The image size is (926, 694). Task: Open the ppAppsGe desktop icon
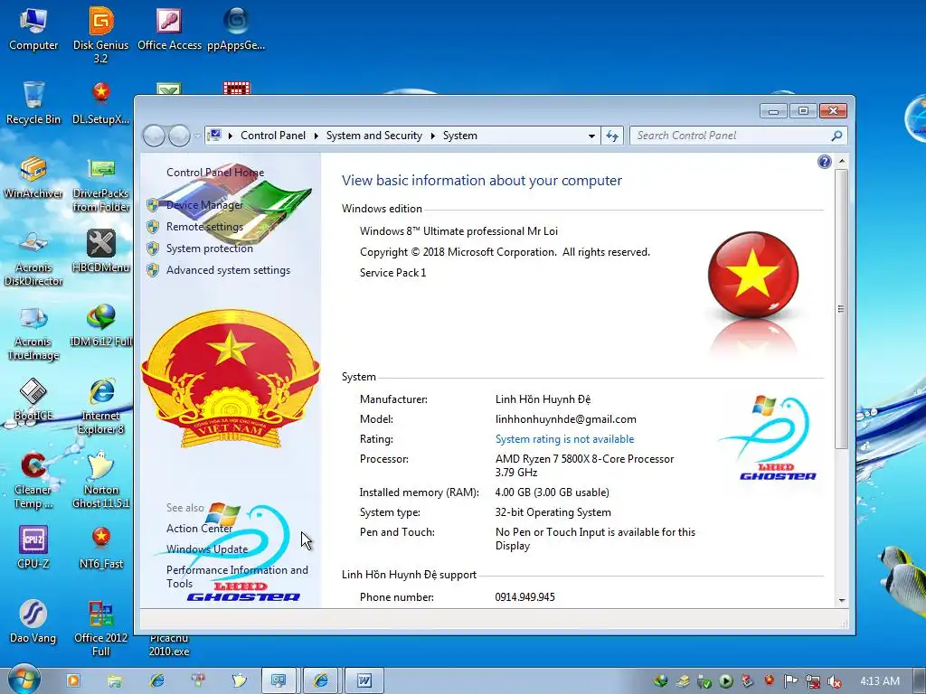tap(236, 29)
